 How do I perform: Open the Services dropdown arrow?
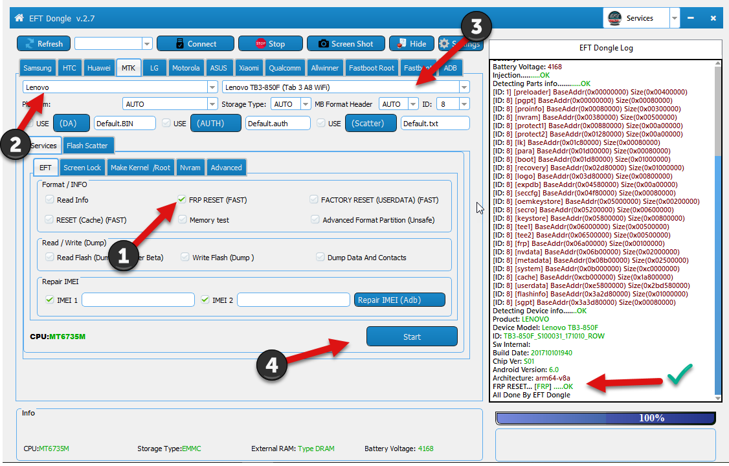click(x=674, y=18)
